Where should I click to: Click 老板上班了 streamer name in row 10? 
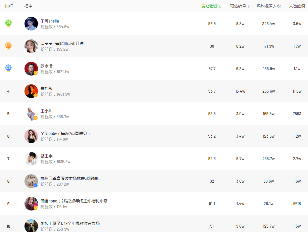tap(70, 224)
